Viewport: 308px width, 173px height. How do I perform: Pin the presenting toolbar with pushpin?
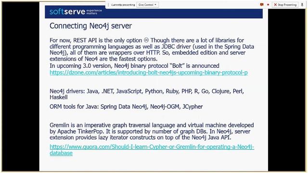pos(302,5)
